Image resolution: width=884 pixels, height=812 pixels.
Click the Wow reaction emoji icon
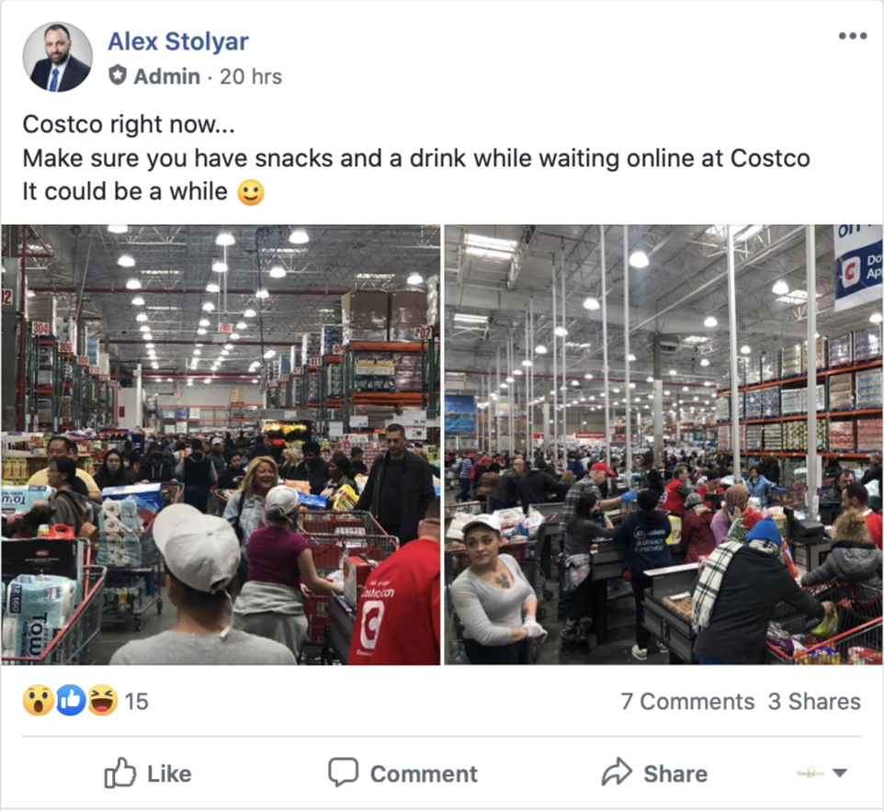point(39,701)
